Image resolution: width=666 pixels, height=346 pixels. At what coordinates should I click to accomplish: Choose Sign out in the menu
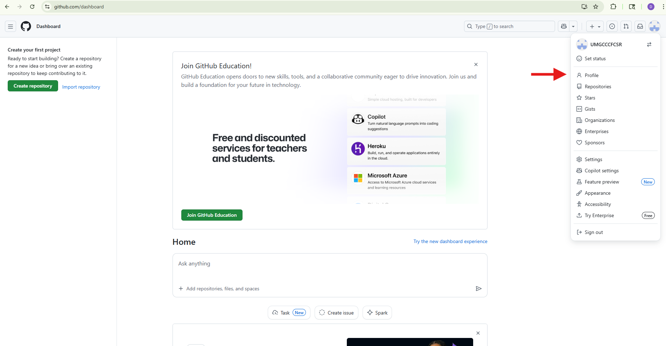pos(594,232)
